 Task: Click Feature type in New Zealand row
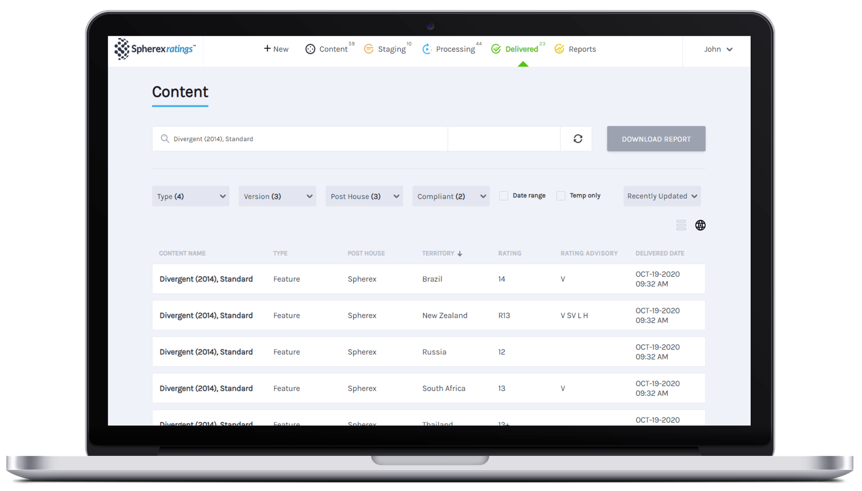pos(286,316)
